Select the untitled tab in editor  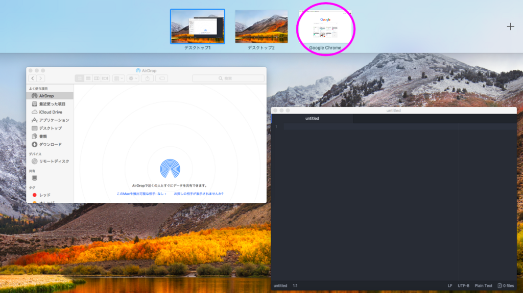[x=312, y=119]
